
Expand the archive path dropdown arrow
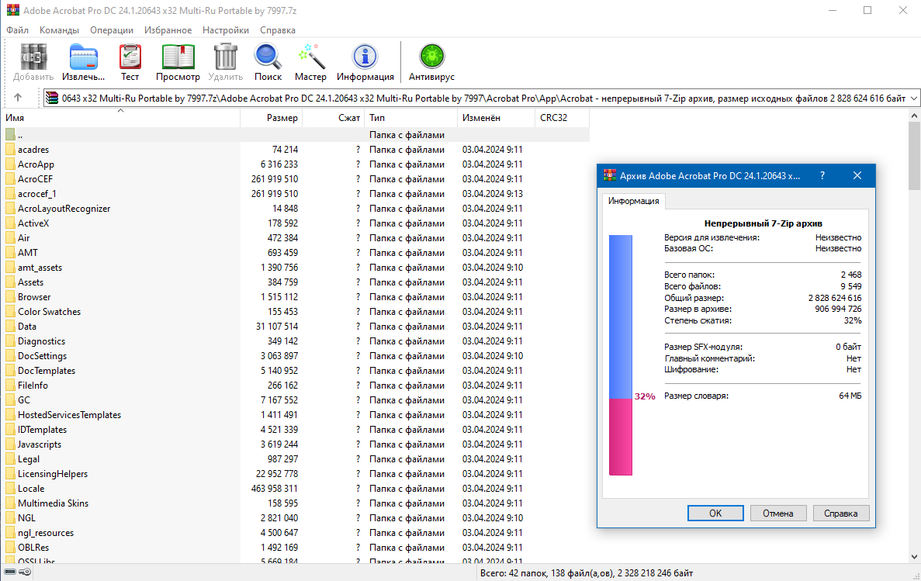click(913, 99)
